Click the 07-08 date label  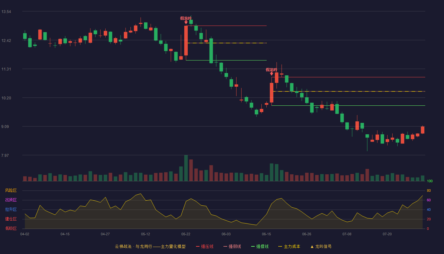point(347,234)
